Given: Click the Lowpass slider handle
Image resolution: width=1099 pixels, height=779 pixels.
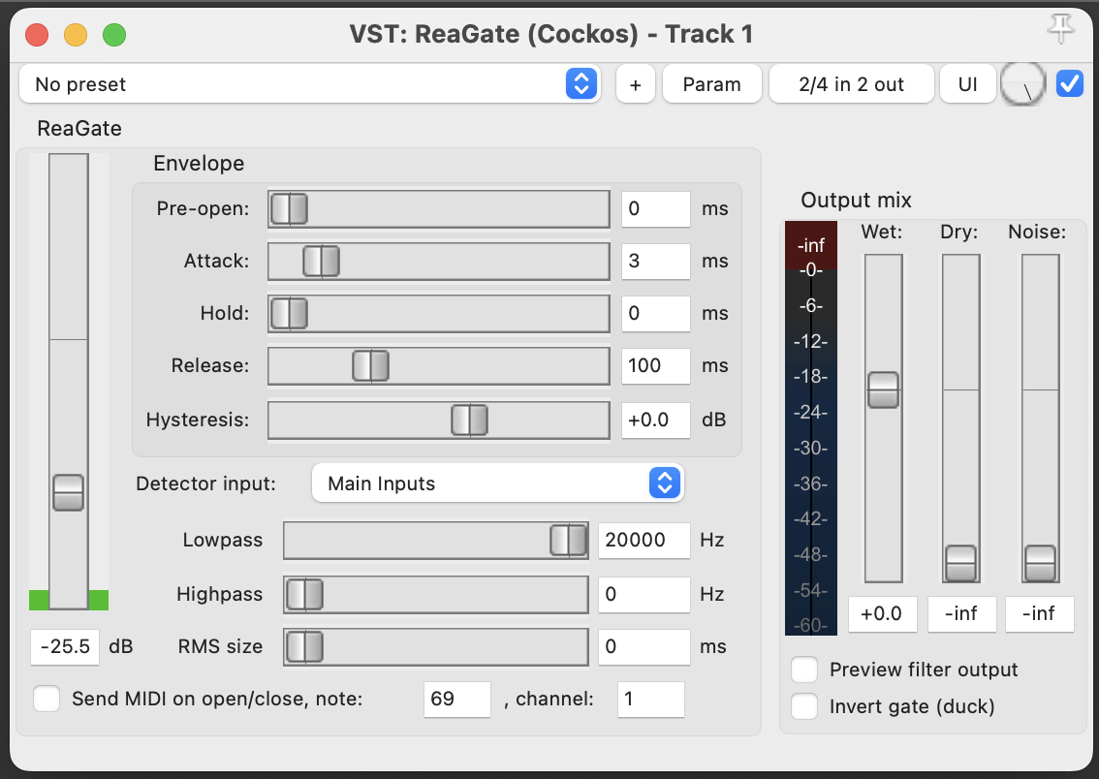Looking at the screenshot, I should [x=569, y=540].
